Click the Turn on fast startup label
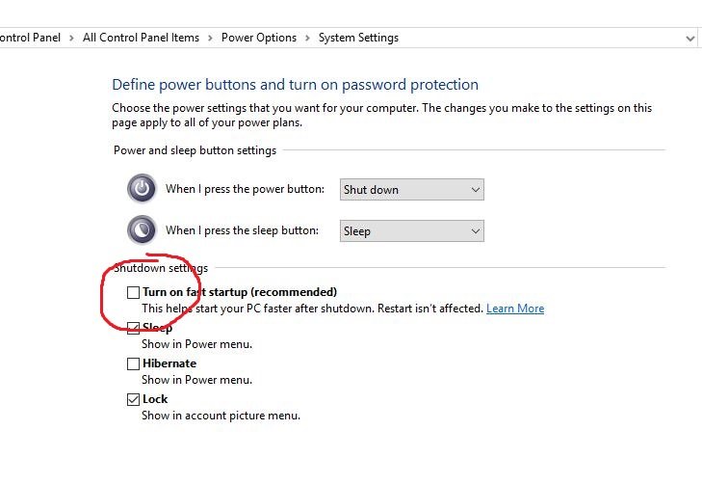Viewport: 702px width, 484px height. [240, 292]
